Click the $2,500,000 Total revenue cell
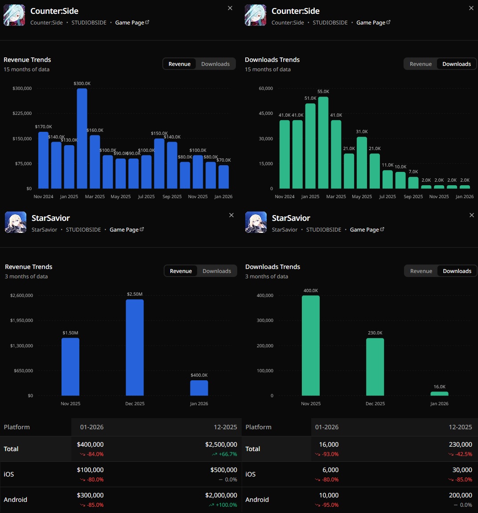478x513 pixels. pyautogui.click(x=221, y=444)
